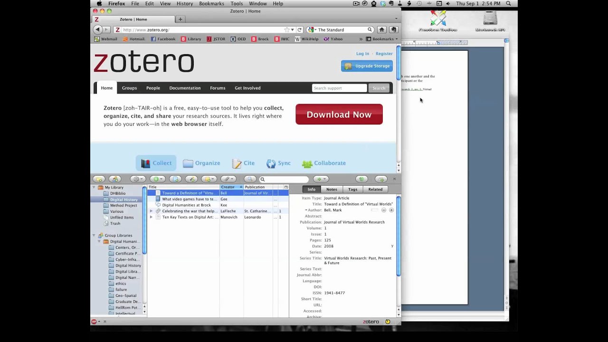Screen dimensions: 608x342
Task: Click the New Group icon in Zotero toolbar
Action: pyautogui.click(x=115, y=179)
